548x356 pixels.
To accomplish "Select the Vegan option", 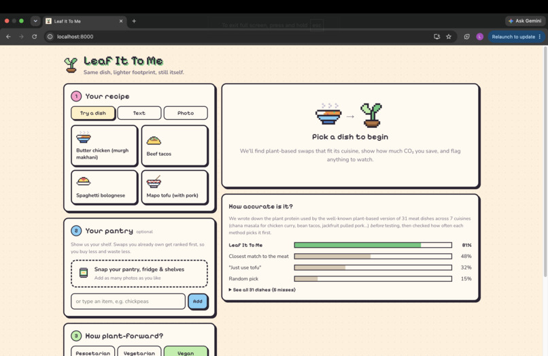I will click(186, 351).
